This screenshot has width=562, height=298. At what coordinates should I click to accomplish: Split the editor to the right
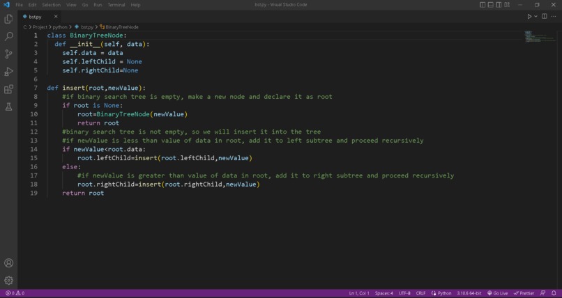point(544,17)
